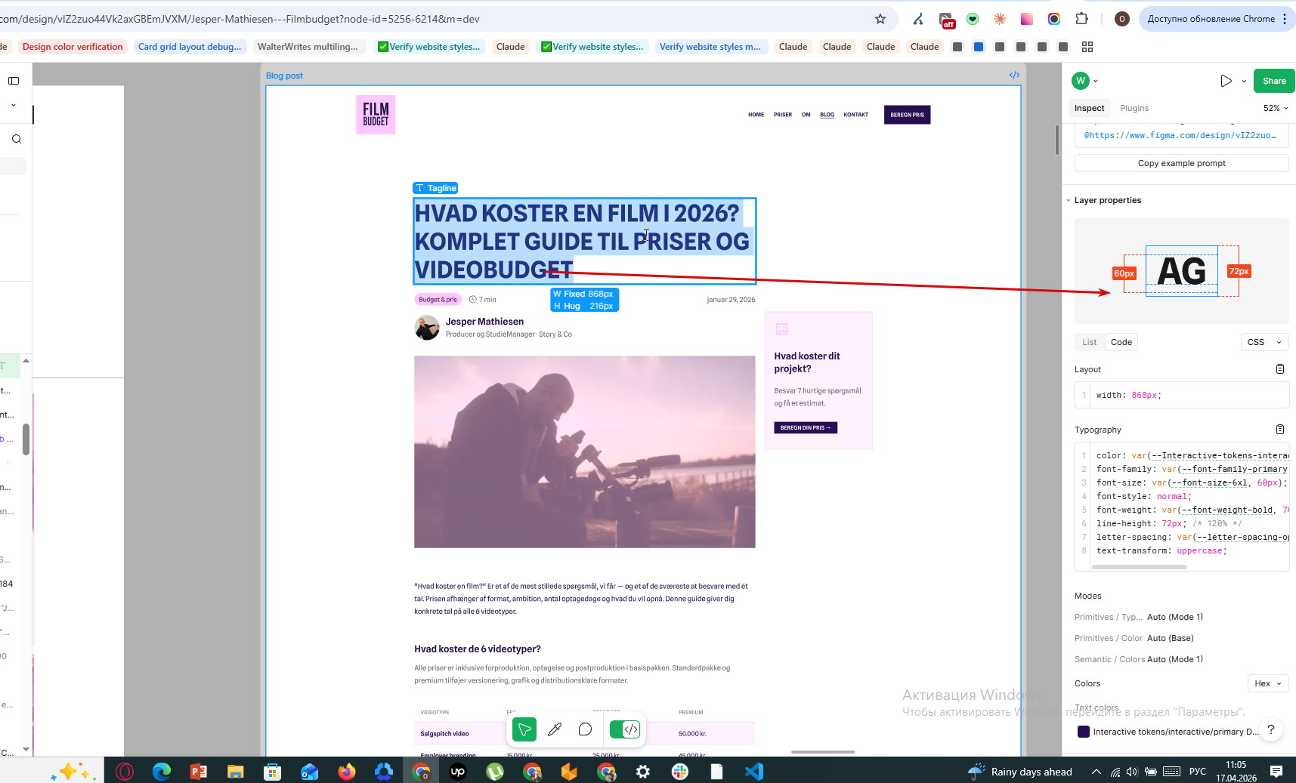Image resolution: width=1296 pixels, height=783 pixels.
Task: Collapse the Layer properties section
Action: [1069, 200]
